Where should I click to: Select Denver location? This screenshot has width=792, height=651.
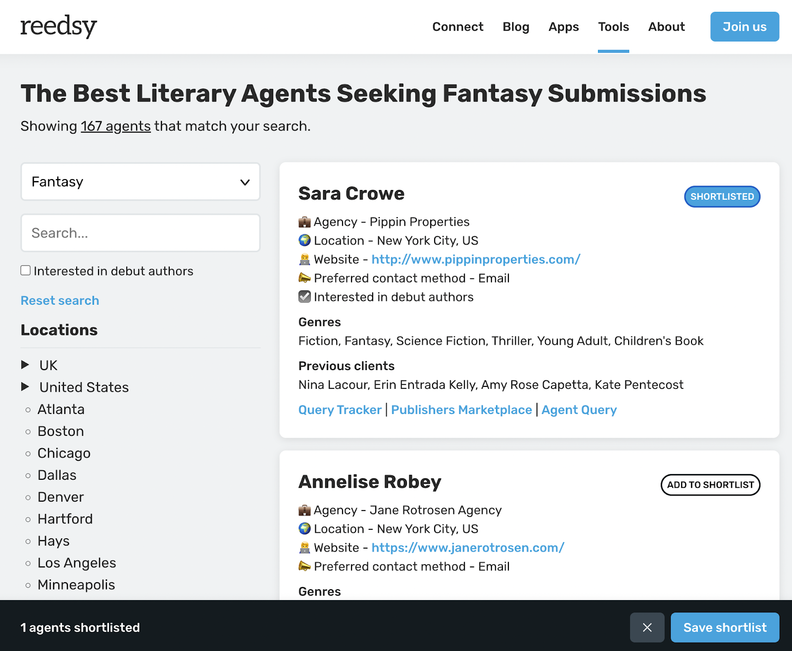click(60, 497)
